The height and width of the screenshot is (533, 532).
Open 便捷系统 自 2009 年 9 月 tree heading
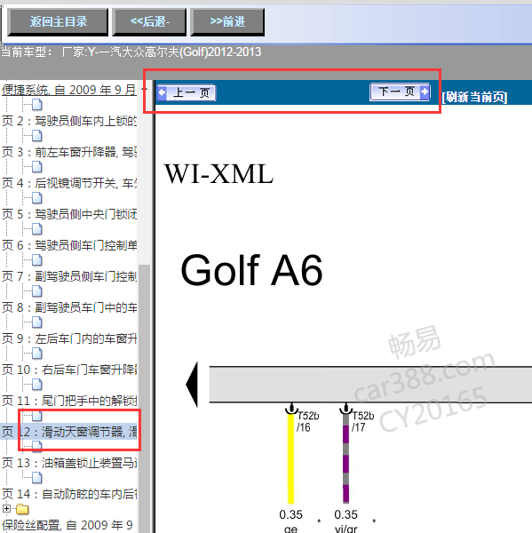pos(69,90)
